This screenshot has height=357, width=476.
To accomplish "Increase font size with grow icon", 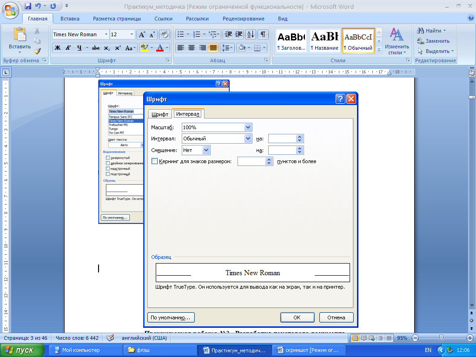I will pos(142,34).
